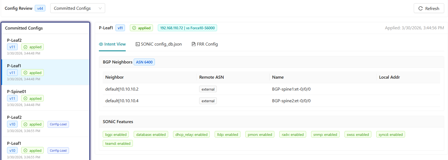
Task: Click the bgp: enabled feature tag
Action: pos(116,135)
